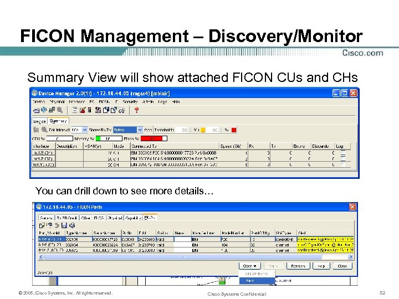Click the log icon in the first interface row
Screen dimensions: 399x299
[x=343, y=153]
